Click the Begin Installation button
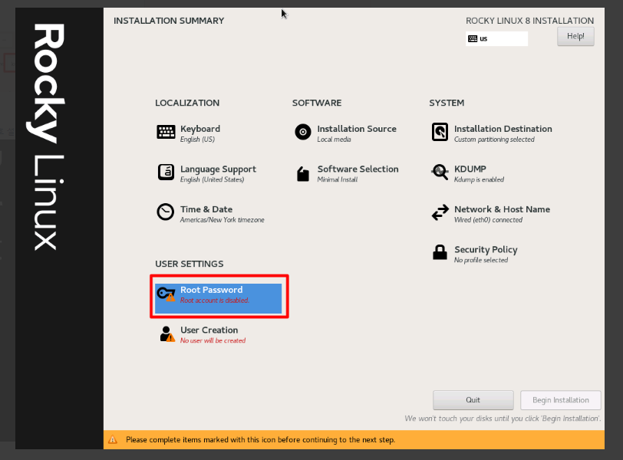Image resolution: width=623 pixels, height=460 pixels. click(x=561, y=399)
